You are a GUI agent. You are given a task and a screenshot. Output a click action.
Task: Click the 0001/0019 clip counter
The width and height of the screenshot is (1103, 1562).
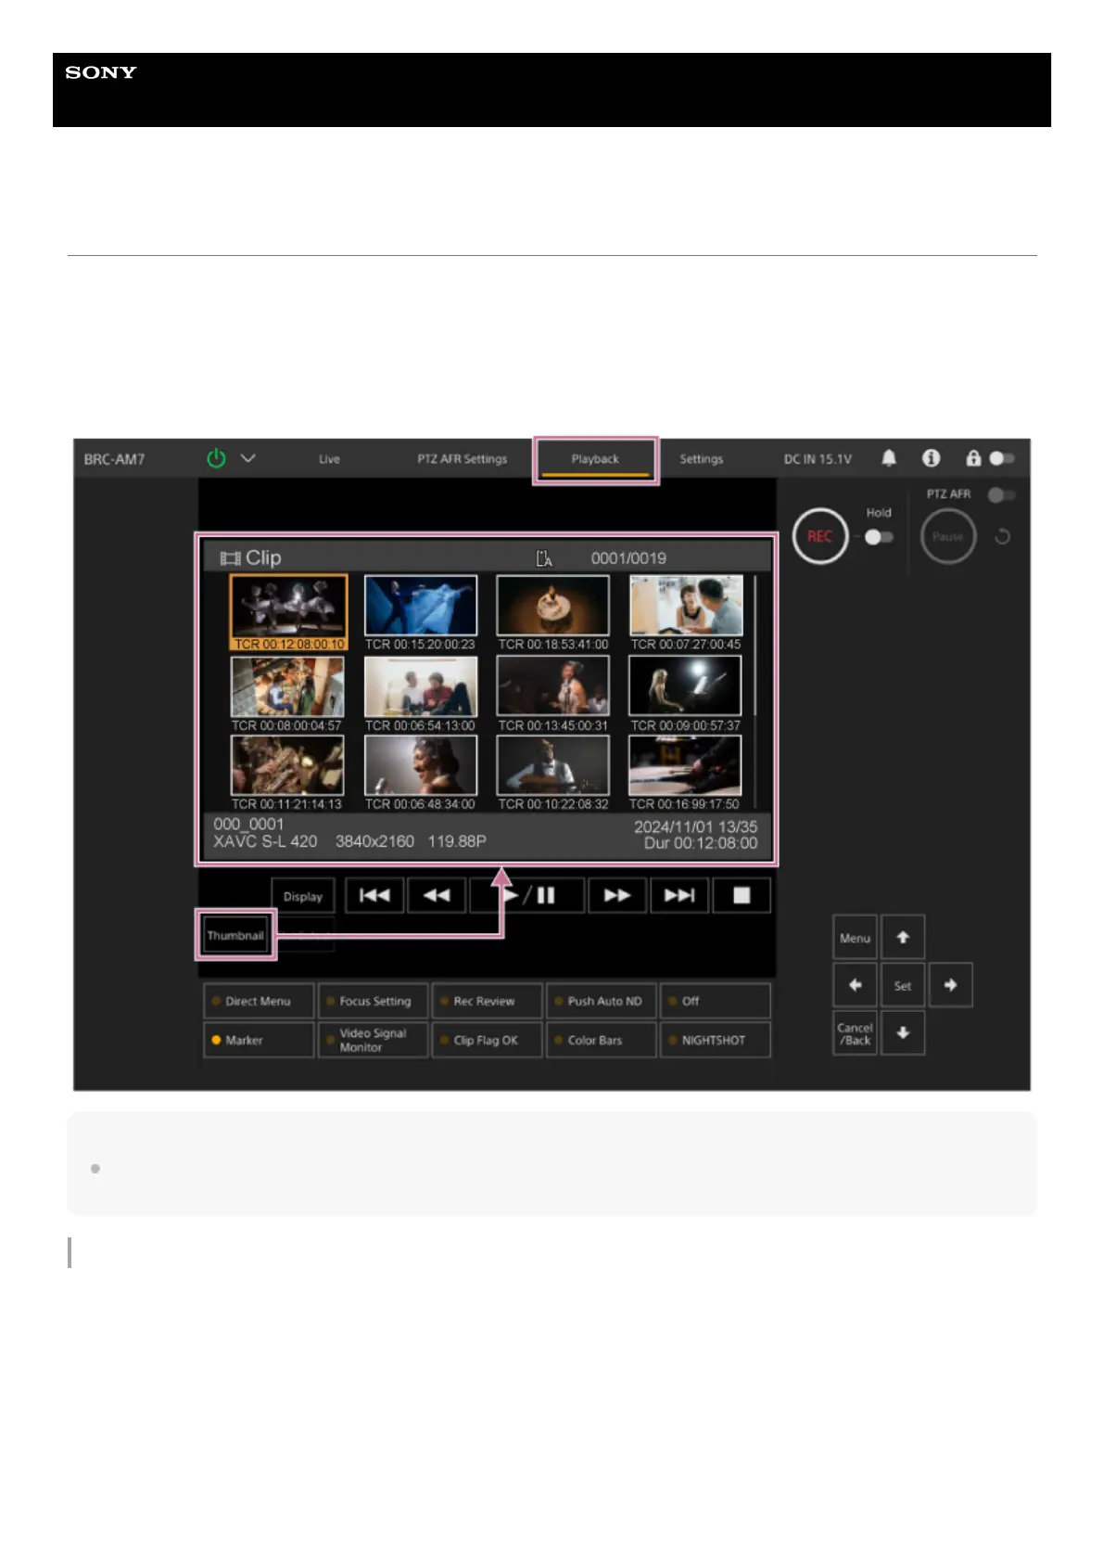(628, 558)
